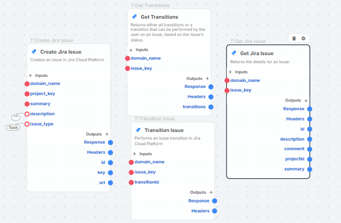
Task: Select domain_name input port on Get Transitions
Action: pyautogui.click(x=128, y=59)
